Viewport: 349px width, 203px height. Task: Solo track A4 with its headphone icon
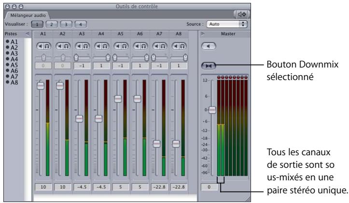105,46
